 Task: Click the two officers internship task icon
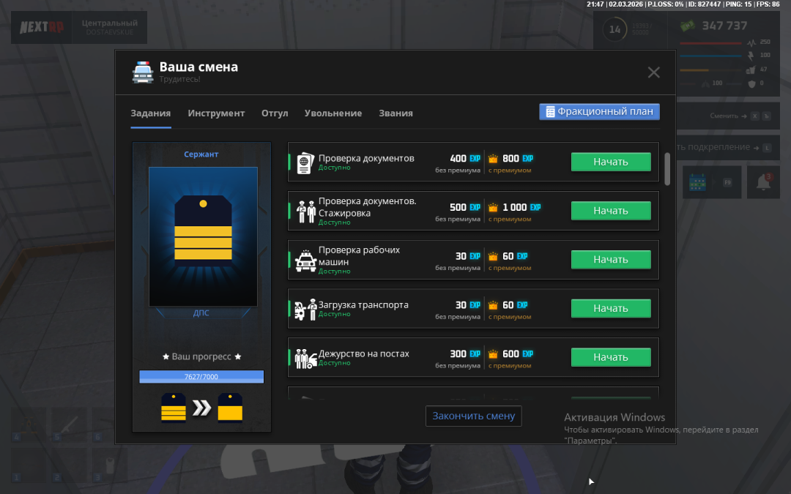tap(305, 212)
